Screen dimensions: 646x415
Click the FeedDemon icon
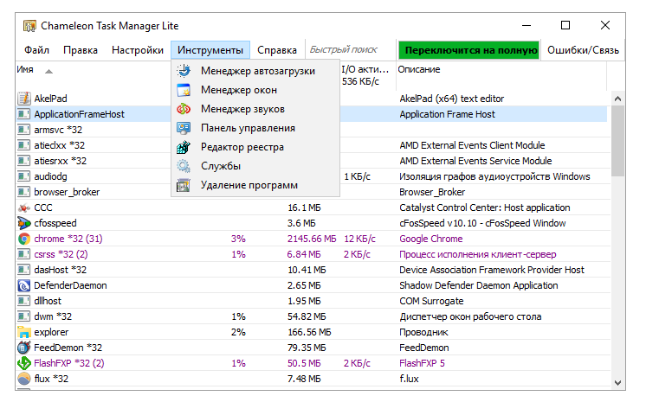pos(24,348)
